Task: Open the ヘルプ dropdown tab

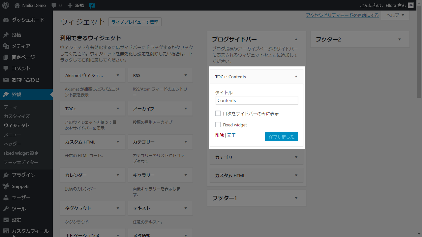Action: tap(395, 15)
